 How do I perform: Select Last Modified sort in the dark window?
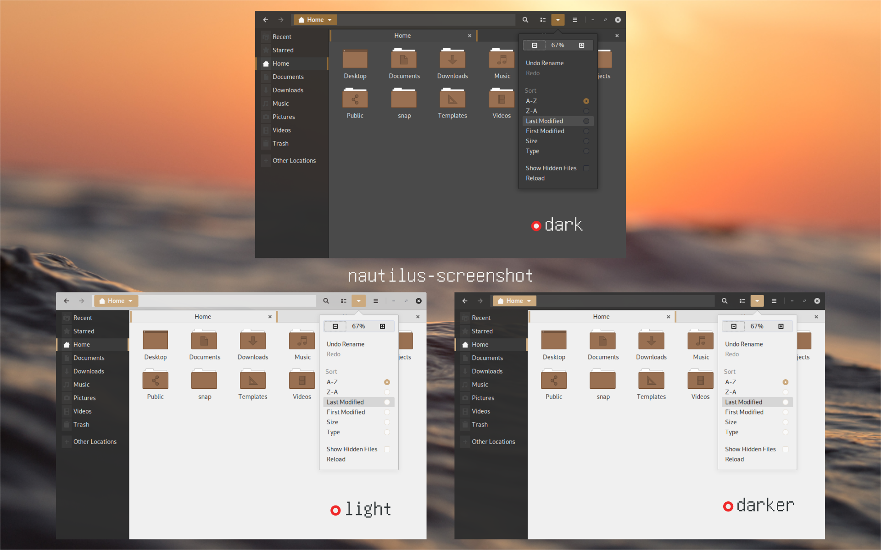point(558,121)
